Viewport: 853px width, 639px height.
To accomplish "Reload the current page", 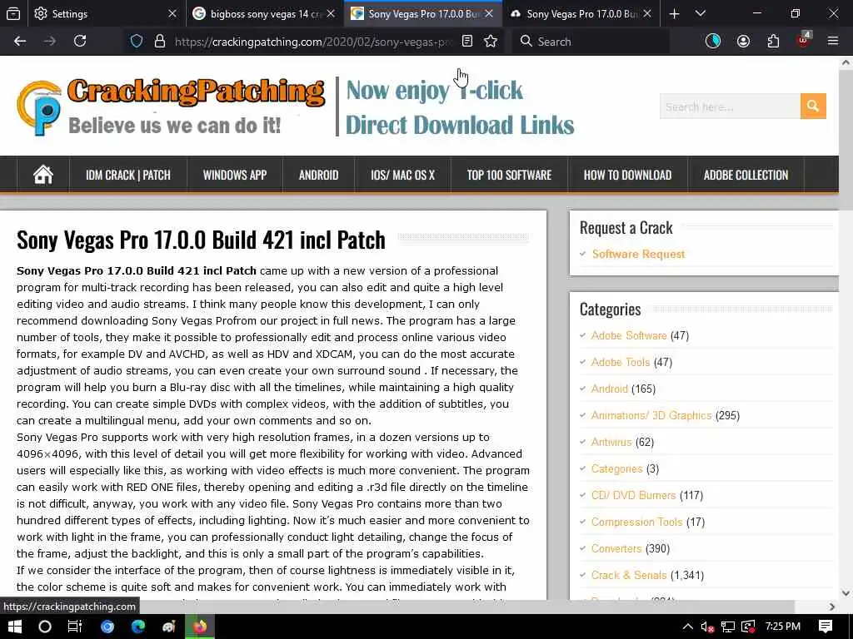I will pos(80,42).
